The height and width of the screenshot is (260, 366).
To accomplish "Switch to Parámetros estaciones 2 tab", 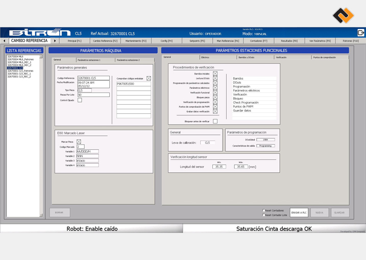I will click(x=135, y=60).
